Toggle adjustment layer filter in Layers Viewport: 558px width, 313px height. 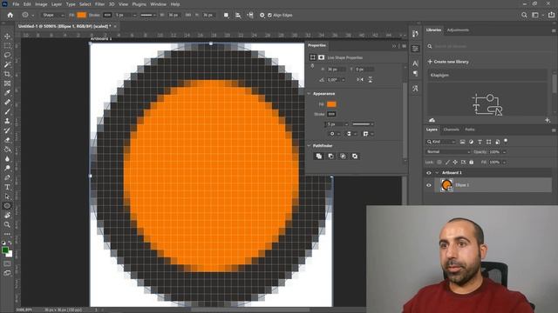coord(471,142)
